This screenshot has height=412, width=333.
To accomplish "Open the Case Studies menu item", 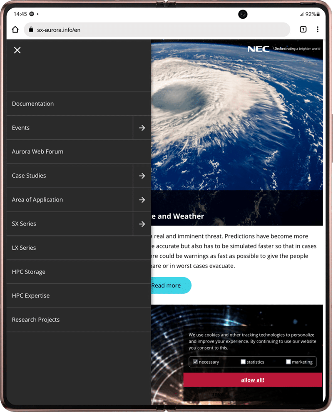I will click(x=70, y=176).
